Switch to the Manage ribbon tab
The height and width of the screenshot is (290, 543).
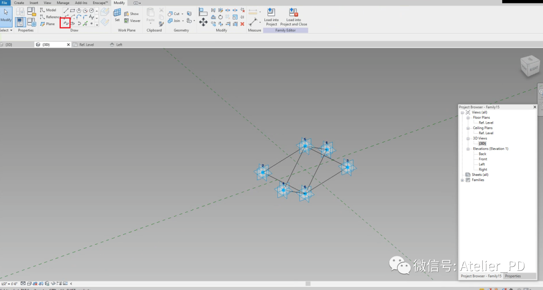tap(63, 3)
